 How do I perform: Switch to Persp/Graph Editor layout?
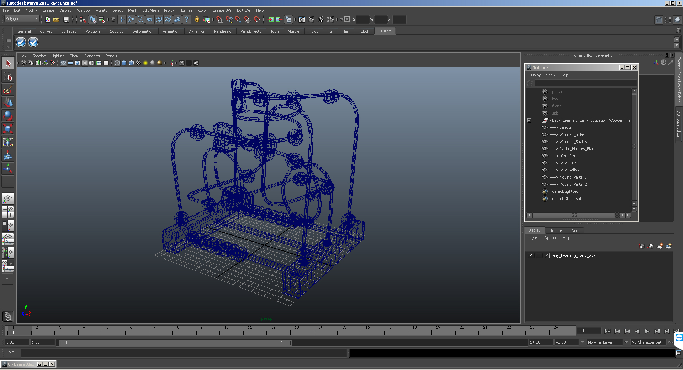click(8, 239)
